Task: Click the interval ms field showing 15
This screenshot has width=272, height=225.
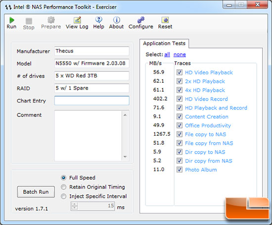Action: tap(96, 206)
